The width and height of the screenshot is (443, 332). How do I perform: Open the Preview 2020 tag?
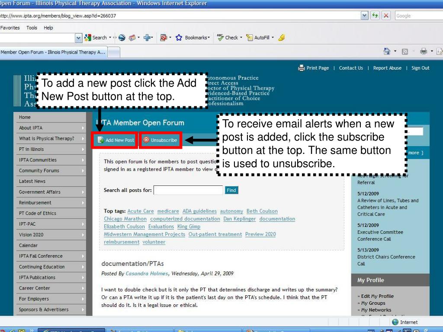(260, 234)
